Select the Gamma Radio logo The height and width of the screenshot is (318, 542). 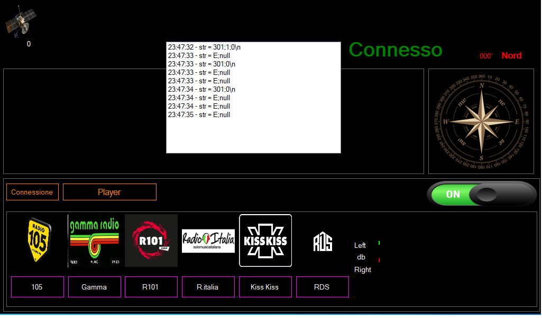pyautogui.click(x=94, y=241)
